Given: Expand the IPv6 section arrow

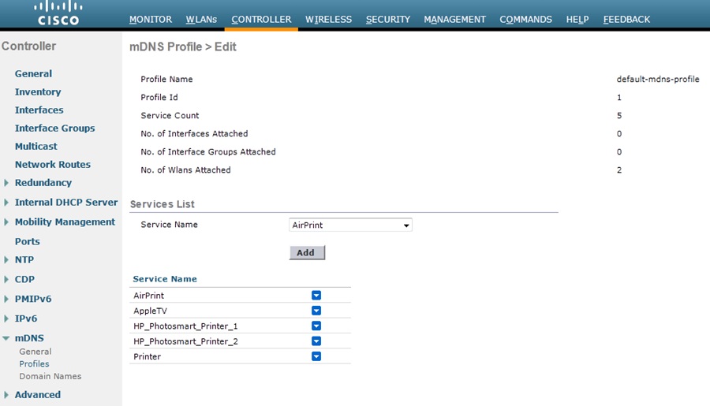Looking at the screenshot, I should pyautogui.click(x=6, y=318).
